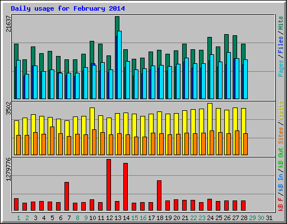Click the 3502 axis value
The height and width of the screenshot is (224, 287).
click(8, 108)
